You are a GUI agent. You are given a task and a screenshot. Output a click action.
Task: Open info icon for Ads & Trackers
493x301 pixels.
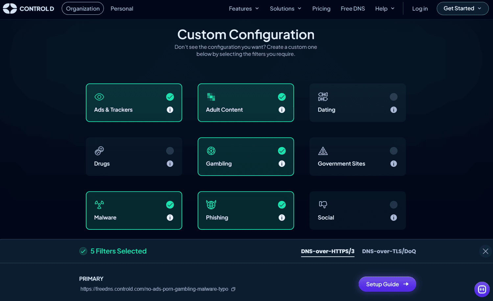(170, 110)
